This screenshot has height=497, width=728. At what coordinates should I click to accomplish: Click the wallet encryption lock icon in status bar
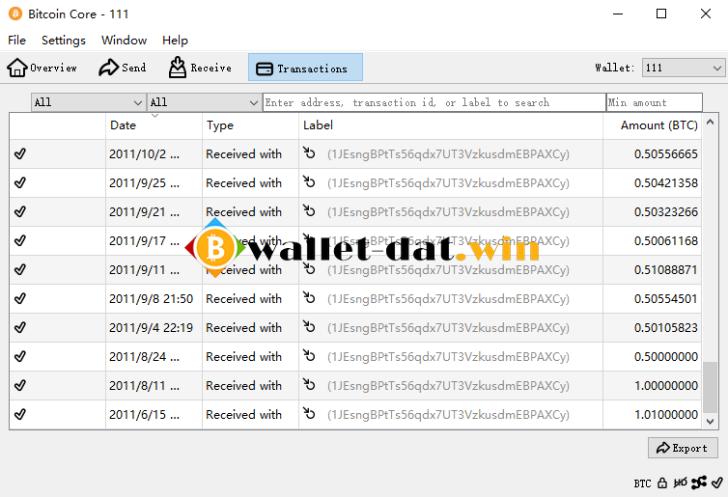(x=662, y=483)
